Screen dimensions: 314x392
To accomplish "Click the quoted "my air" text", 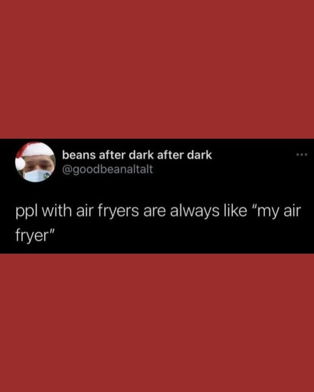I will click(275, 211).
